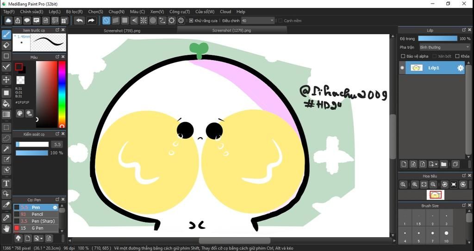Image resolution: width=474 pixels, height=251 pixels.
Task: Enable the parallel lines snap guide
Action: (115, 20)
